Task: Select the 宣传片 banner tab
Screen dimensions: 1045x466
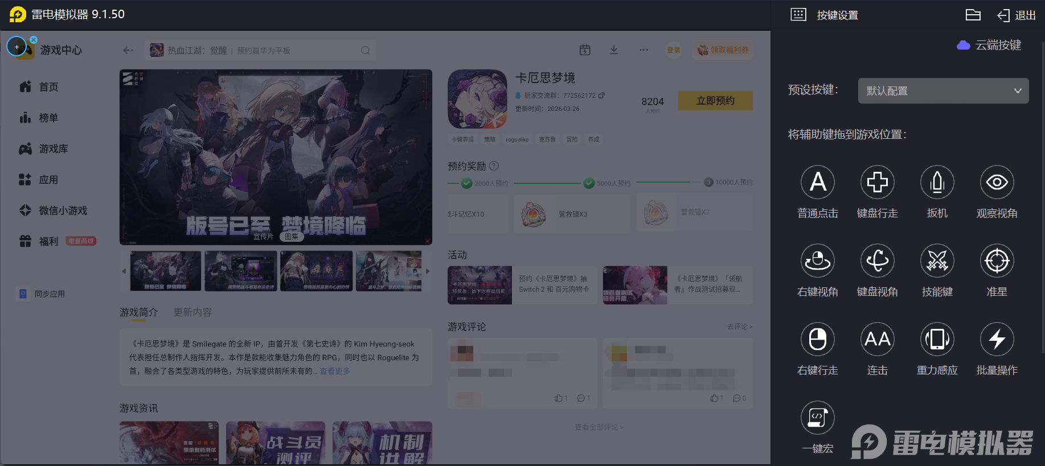Action: [263, 237]
